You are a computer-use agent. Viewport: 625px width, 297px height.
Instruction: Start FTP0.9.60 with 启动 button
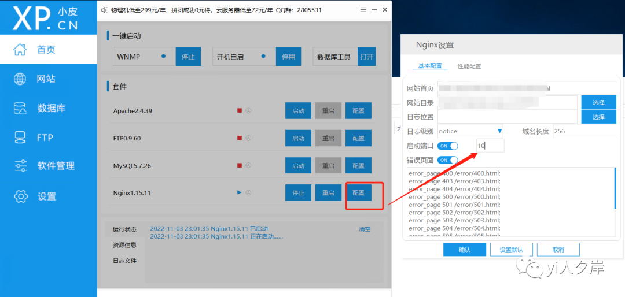click(x=298, y=138)
